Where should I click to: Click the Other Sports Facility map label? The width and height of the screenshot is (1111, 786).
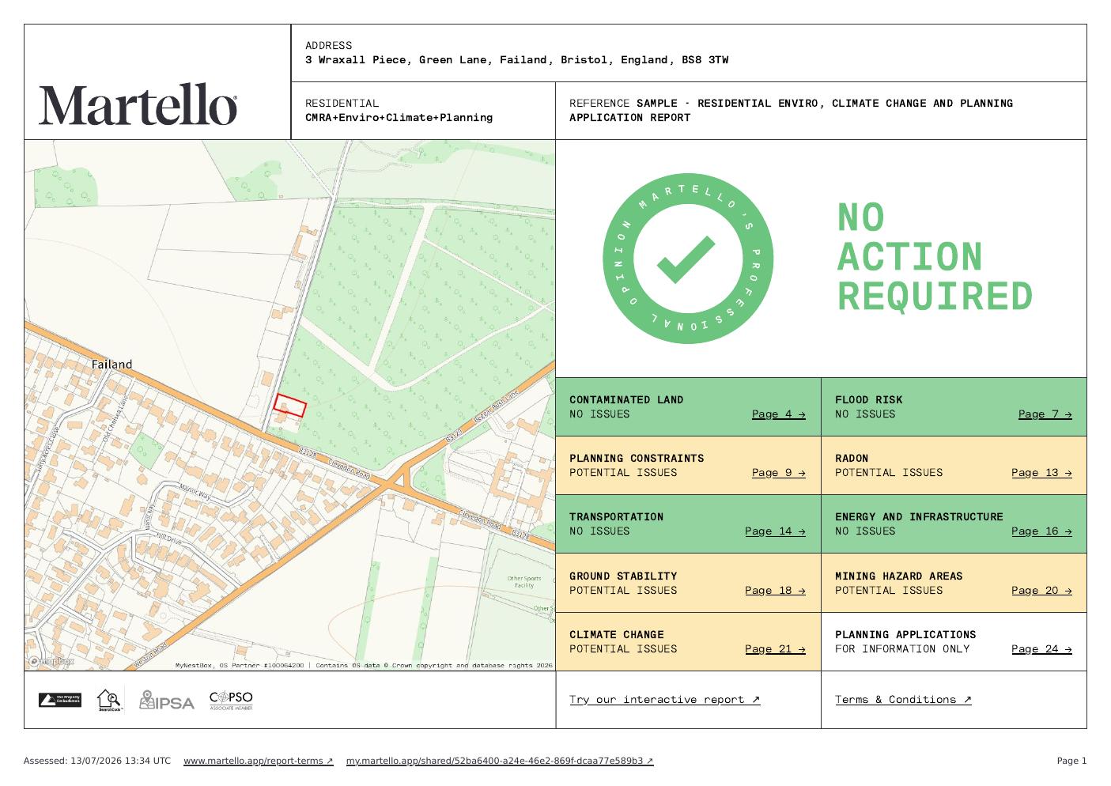pos(524,582)
